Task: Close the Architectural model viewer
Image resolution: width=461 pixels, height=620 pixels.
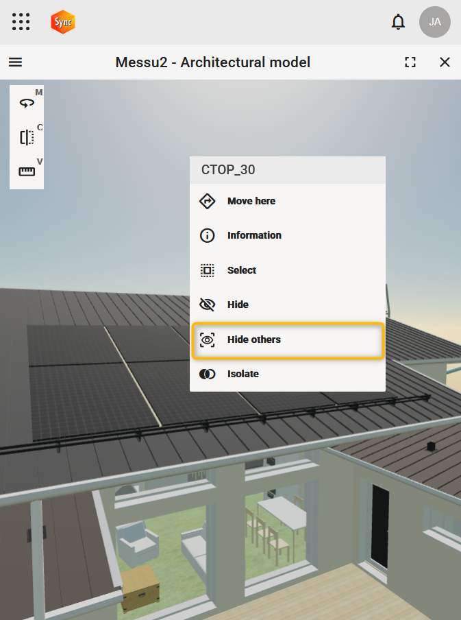Action: pos(445,62)
